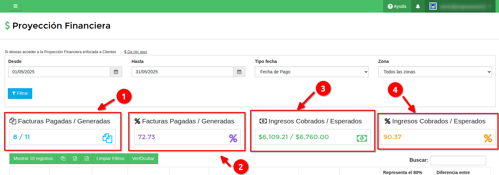Click the Buscar search field
Viewport: 499px width, 175px height.
click(x=458, y=160)
